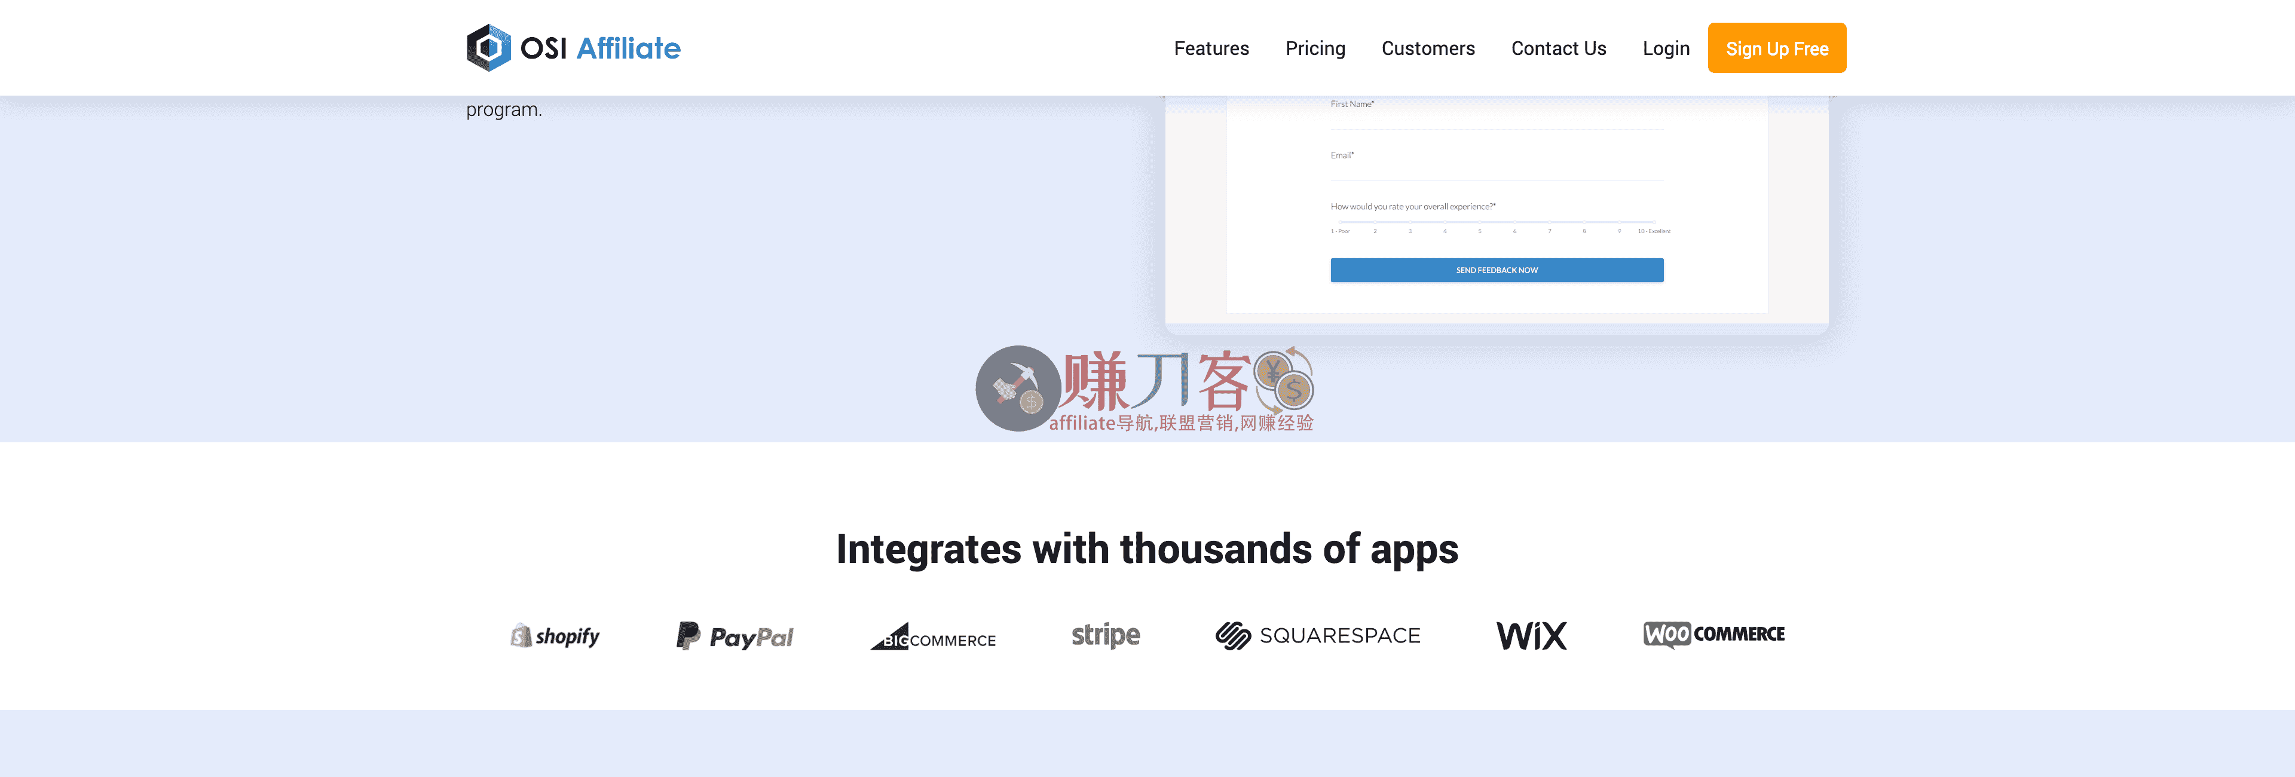Image resolution: width=2295 pixels, height=777 pixels.
Task: Click the Wix logo
Action: pyautogui.click(x=1531, y=635)
